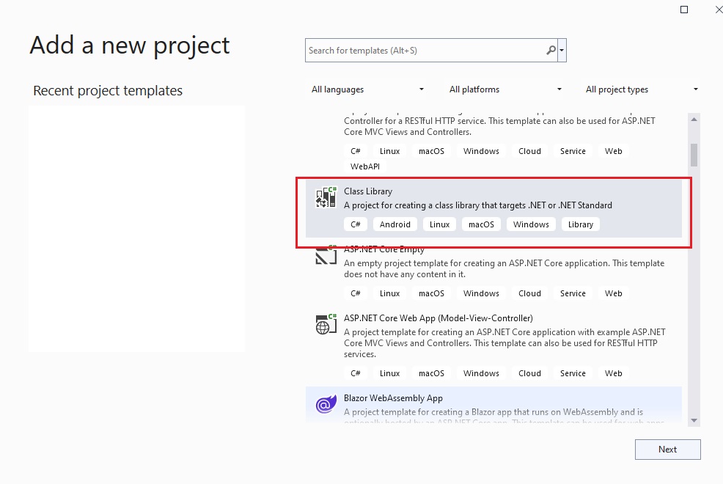Click Cloud tag under ASP.NET Core Empty

click(x=530, y=293)
